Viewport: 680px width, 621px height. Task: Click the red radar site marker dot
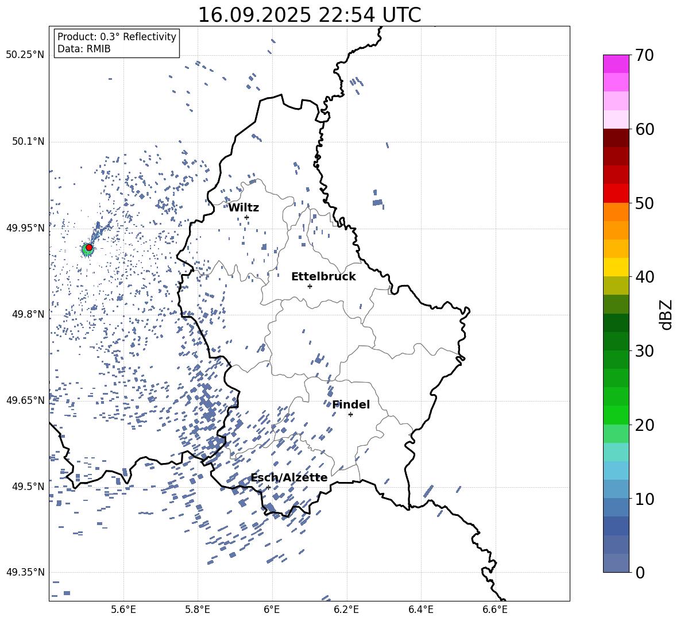[x=89, y=247]
